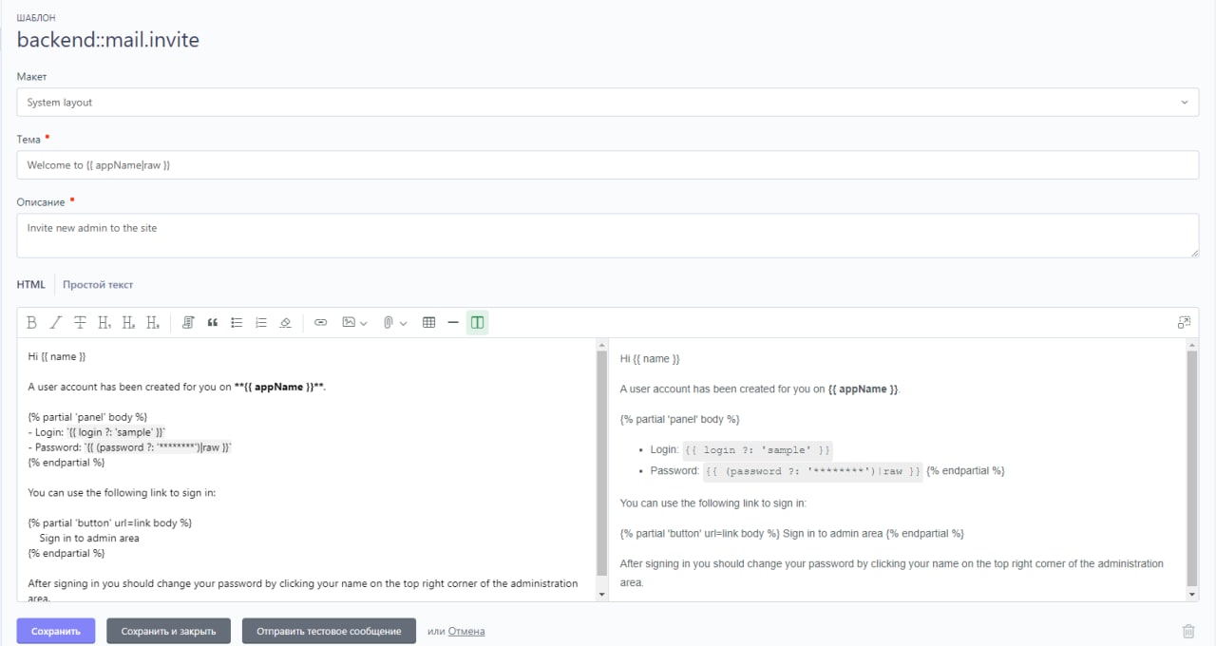Click the markdown editor pane scrollbar thumb

coord(601,463)
